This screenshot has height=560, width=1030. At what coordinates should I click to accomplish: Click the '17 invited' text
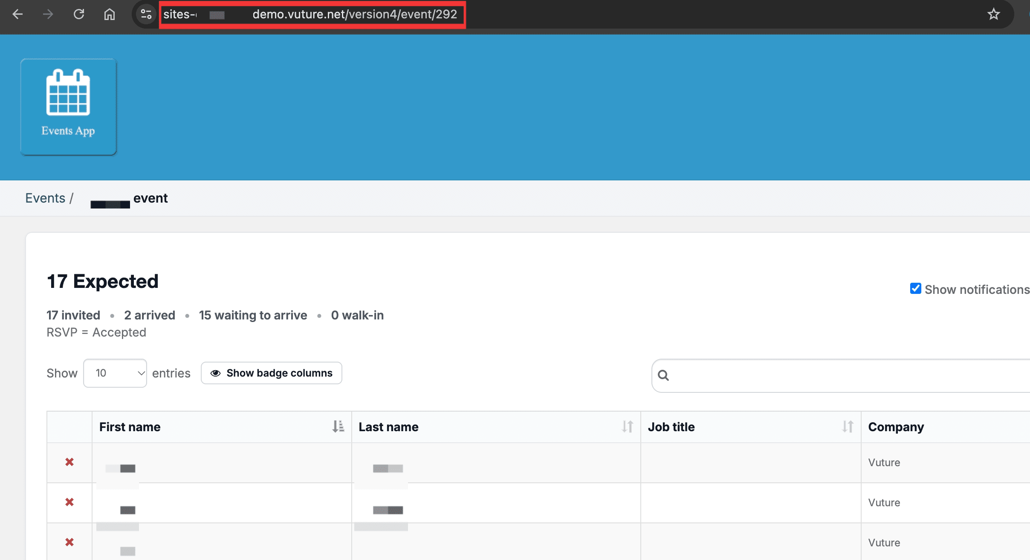coord(73,315)
